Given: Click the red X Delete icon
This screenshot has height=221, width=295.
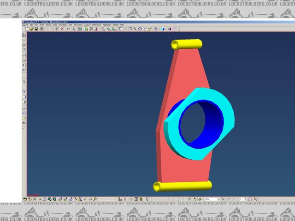Looking at the screenshot, I should click(x=62, y=29).
